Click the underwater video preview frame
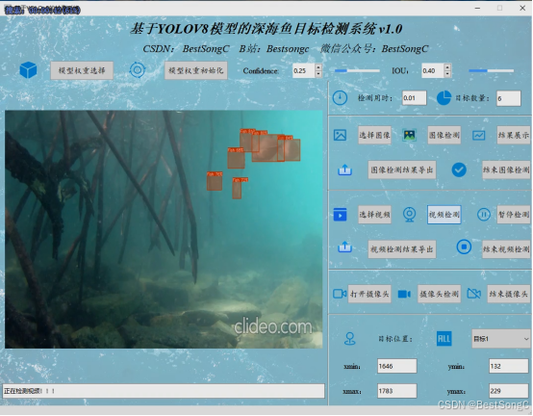Image resolution: width=533 pixels, height=416 pixels. [x=164, y=229]
